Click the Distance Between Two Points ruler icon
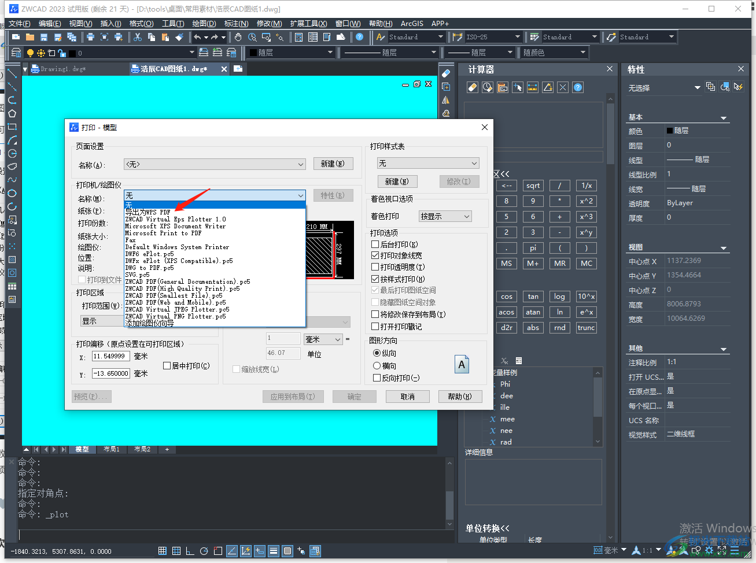The height and width of the screenshot is (563, 756). coord(533,87)
